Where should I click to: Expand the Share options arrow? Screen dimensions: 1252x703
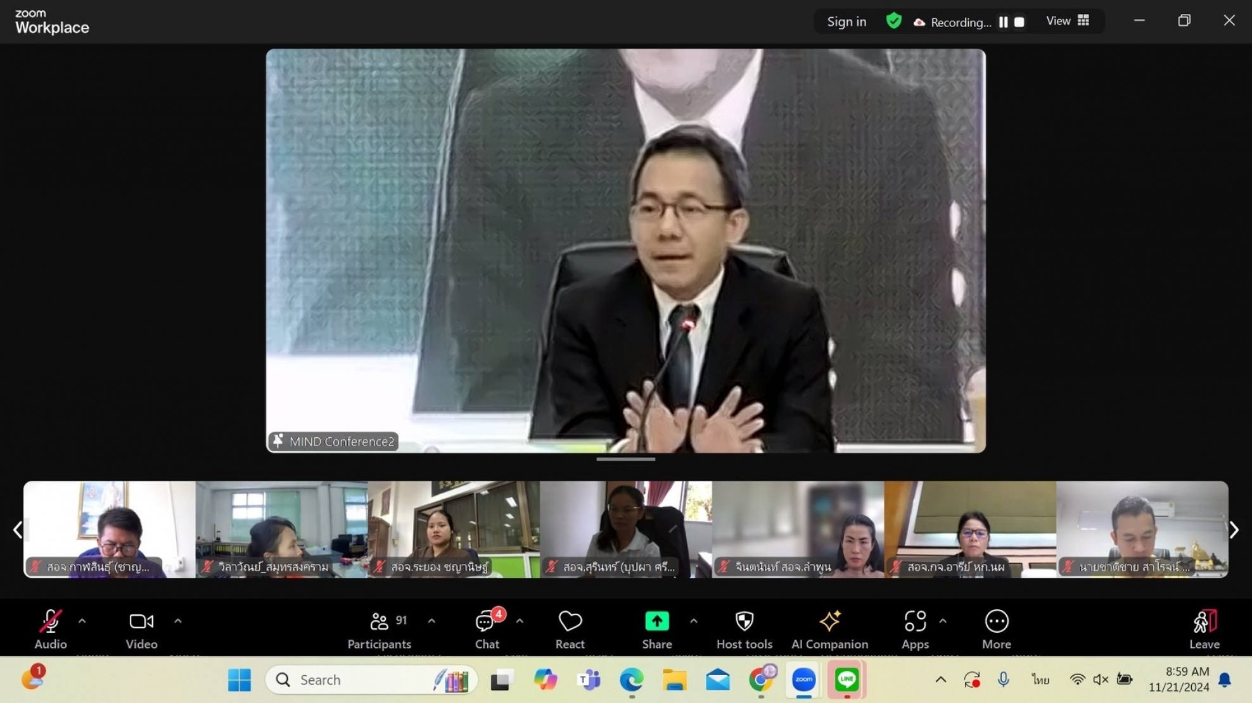pos(694,621)
